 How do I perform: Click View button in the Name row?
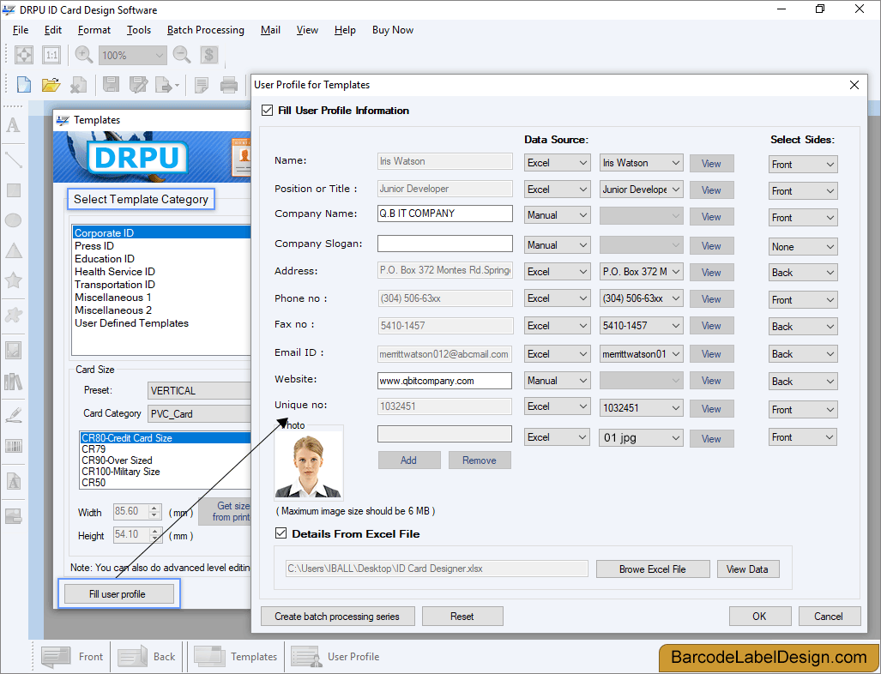[x=711, y=164]
